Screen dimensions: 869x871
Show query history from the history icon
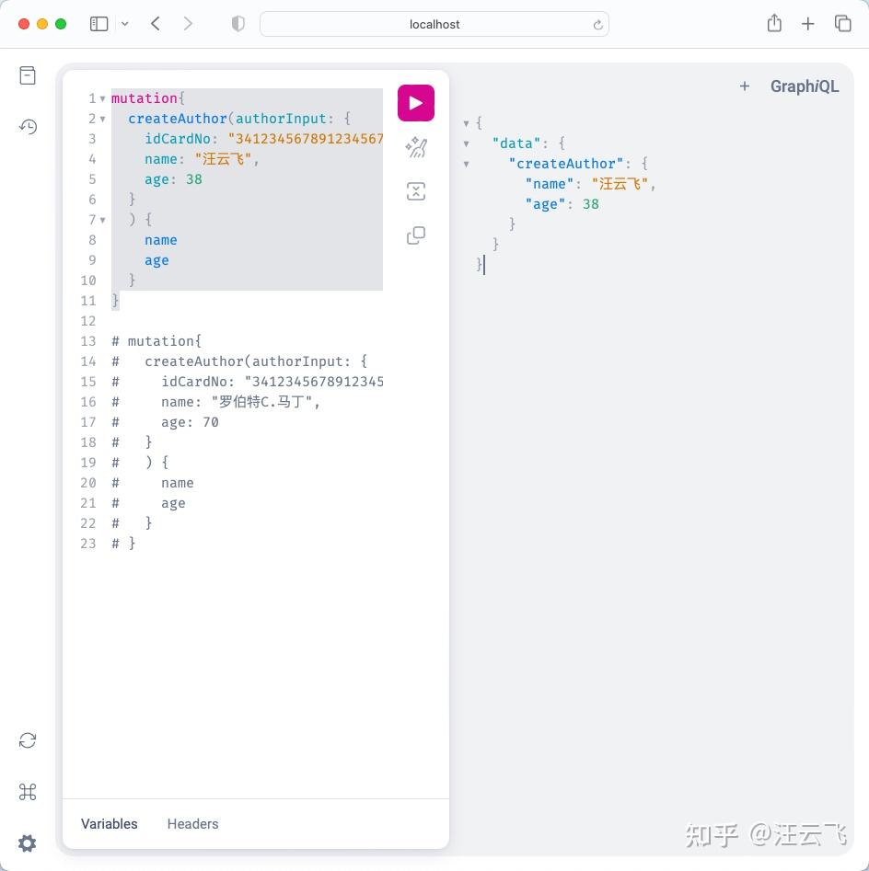click(27, 127)
